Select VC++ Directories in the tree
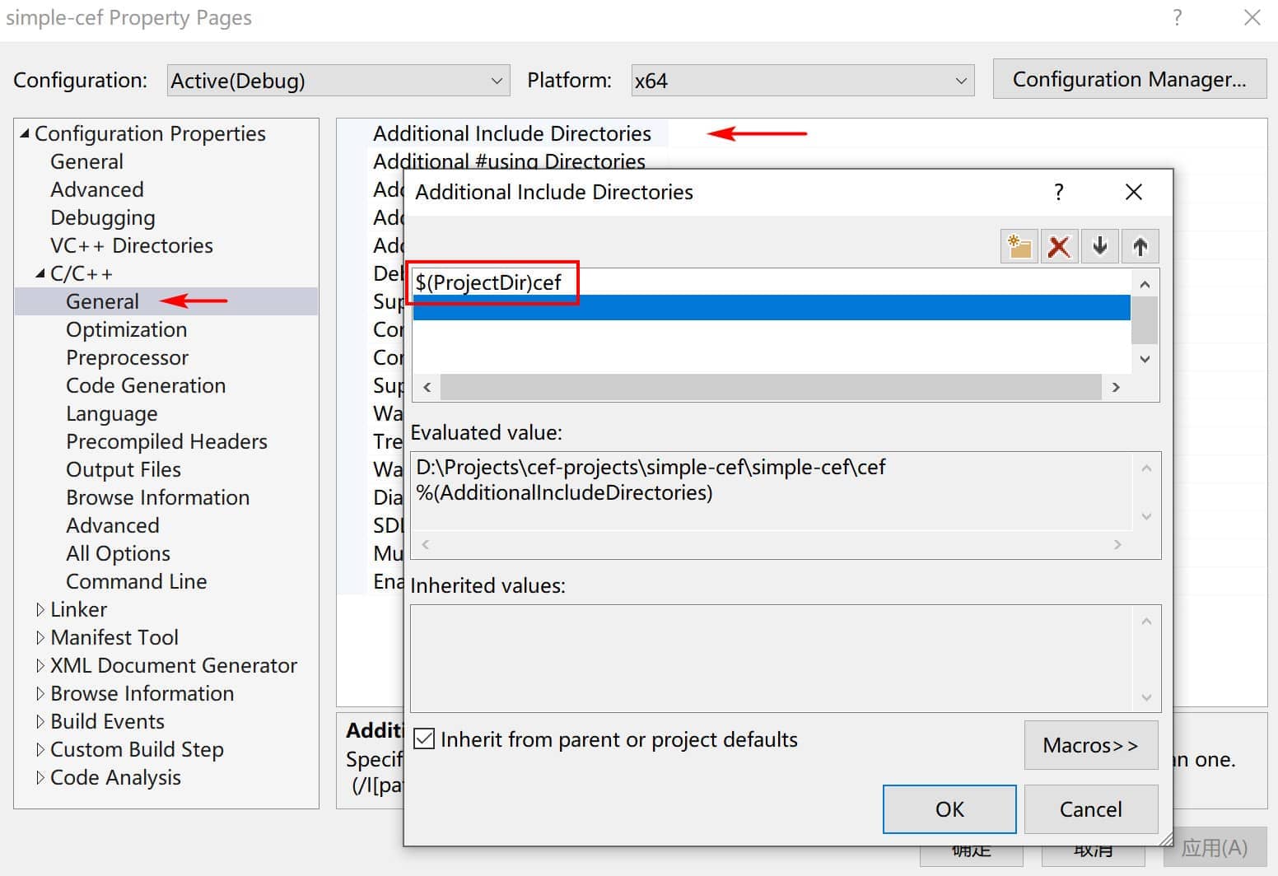This screenshot has height=876, width=1278. (132, 245)
